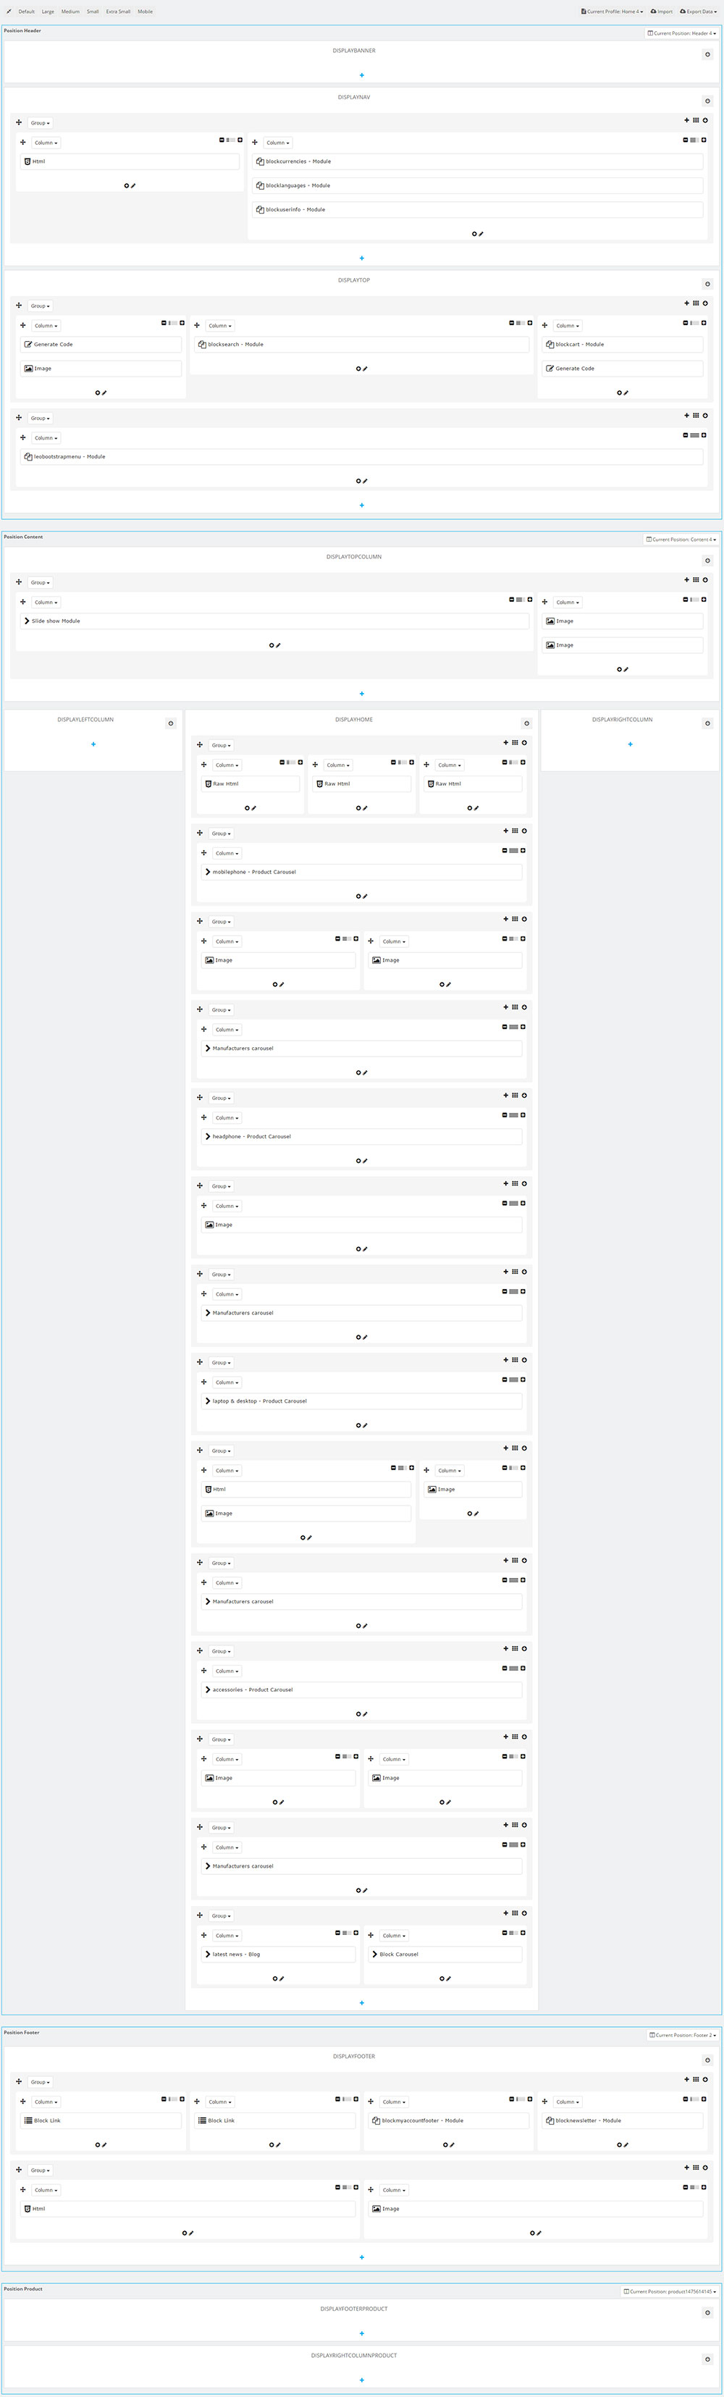Click the drag handle of DISPLAYNAV group

click(x=19, y=122)
